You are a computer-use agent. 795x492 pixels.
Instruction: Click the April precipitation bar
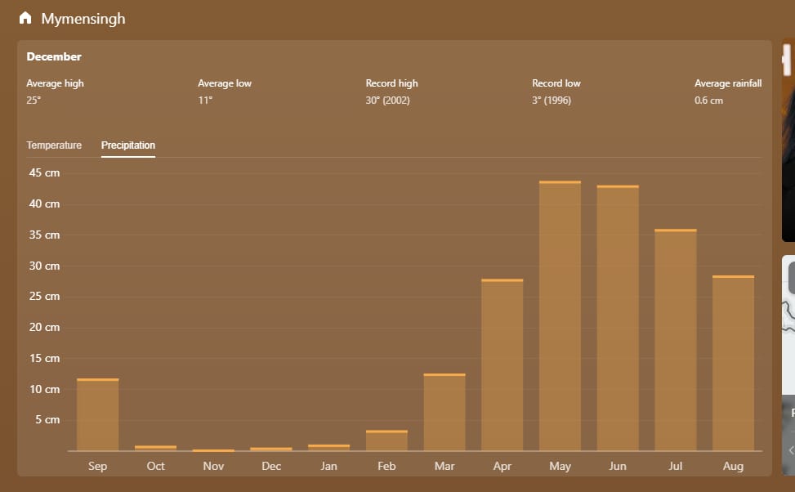(502, 365)
